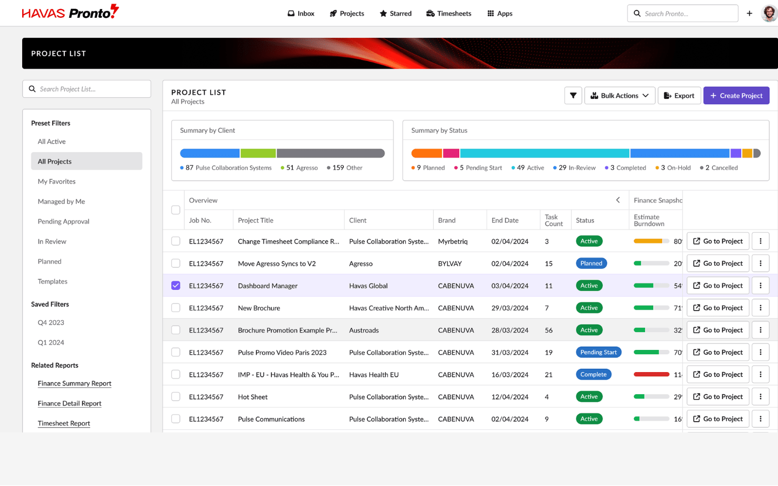The height and width of the screenshot is (486, 778).
Task: Open three-dot menu for Dashboard Manager row
Action: [760, 286]
